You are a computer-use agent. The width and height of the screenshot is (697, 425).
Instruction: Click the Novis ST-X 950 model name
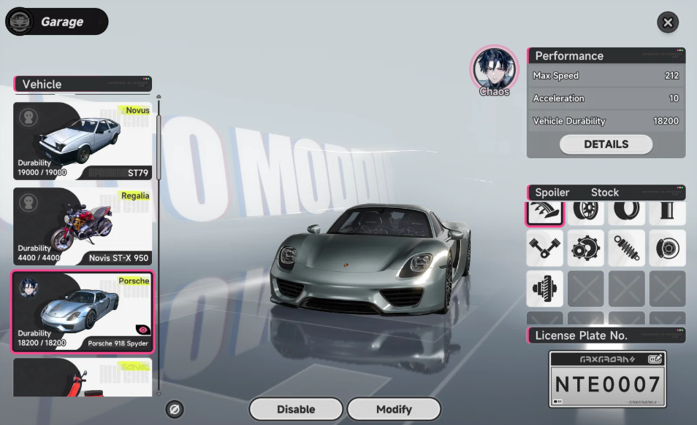(118, 258)
